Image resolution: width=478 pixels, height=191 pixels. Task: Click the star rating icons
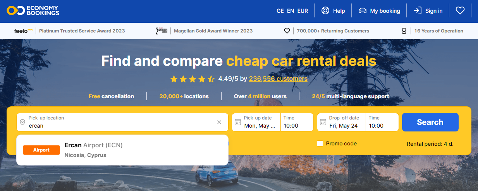(193, 79)
